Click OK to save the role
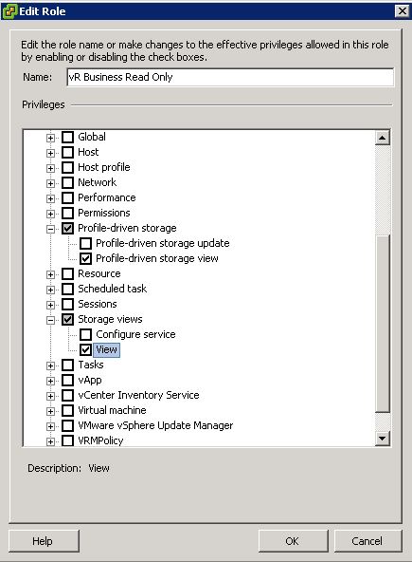This screenshot has width=412, height=562. pos(293,541)
